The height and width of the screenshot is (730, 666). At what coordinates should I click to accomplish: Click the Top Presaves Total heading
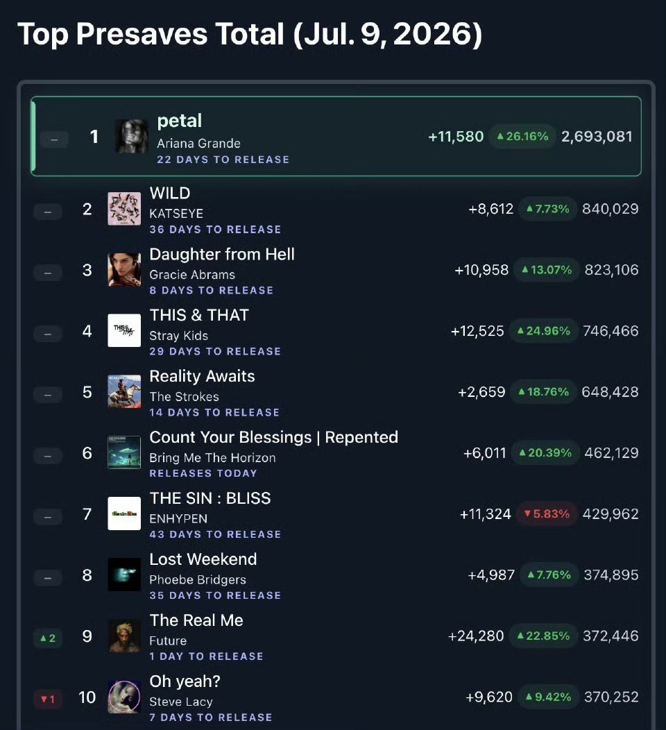click(x=250, y=35)
